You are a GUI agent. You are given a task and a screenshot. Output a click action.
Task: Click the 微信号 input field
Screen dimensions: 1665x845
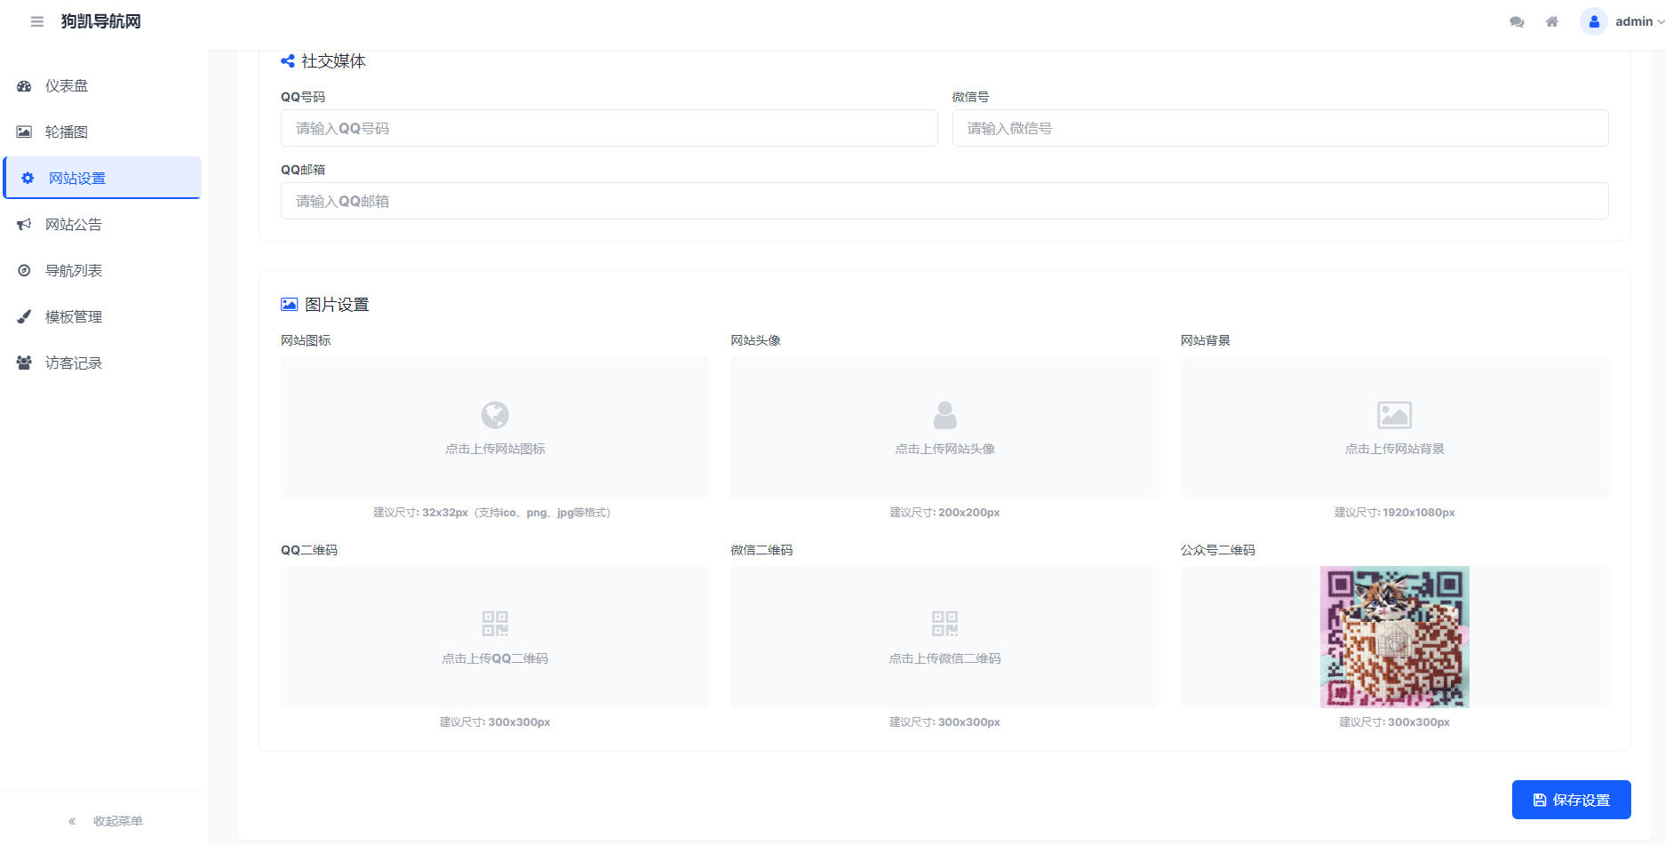1279,129
